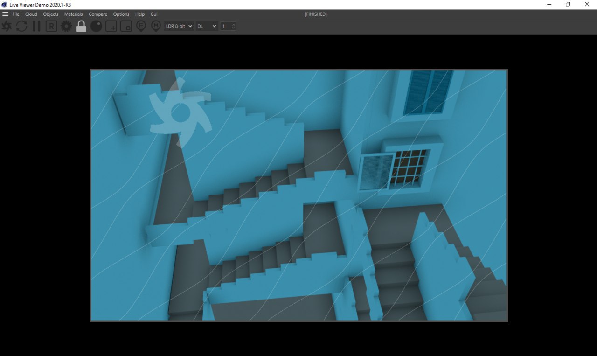Click the pick material M pin icon
The image size is (597, 356).
click(x=156, y=26)
